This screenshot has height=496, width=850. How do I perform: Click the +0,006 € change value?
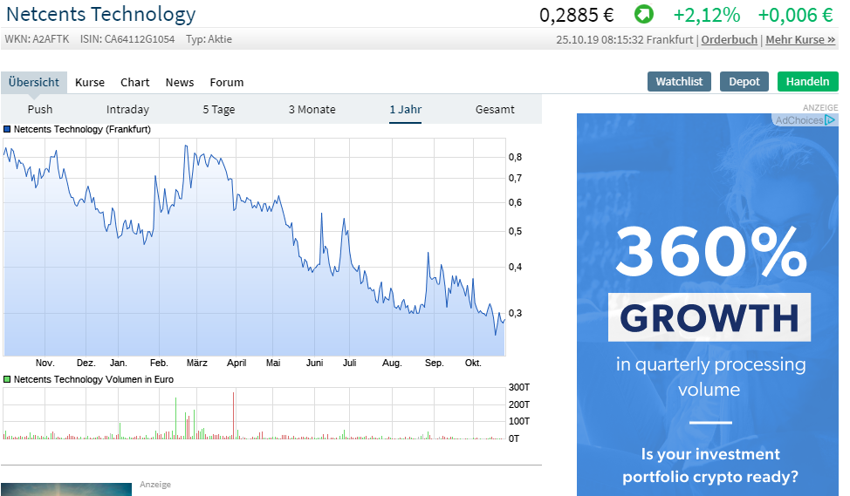tap(795, 15)
